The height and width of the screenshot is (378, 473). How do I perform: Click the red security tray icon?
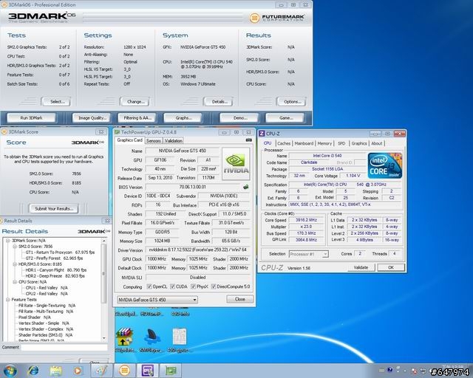tap(414, 370)
